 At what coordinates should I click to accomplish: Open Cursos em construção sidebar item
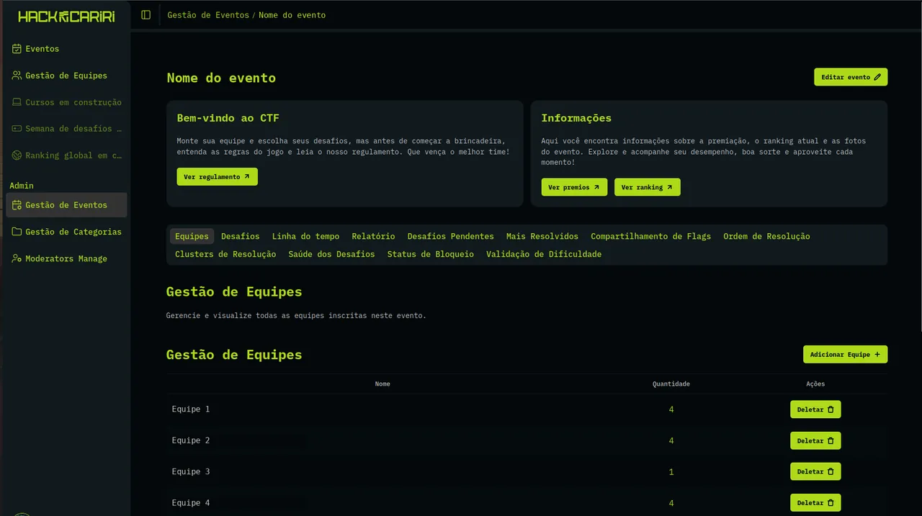pyautogui.click(x=66, y=102)
